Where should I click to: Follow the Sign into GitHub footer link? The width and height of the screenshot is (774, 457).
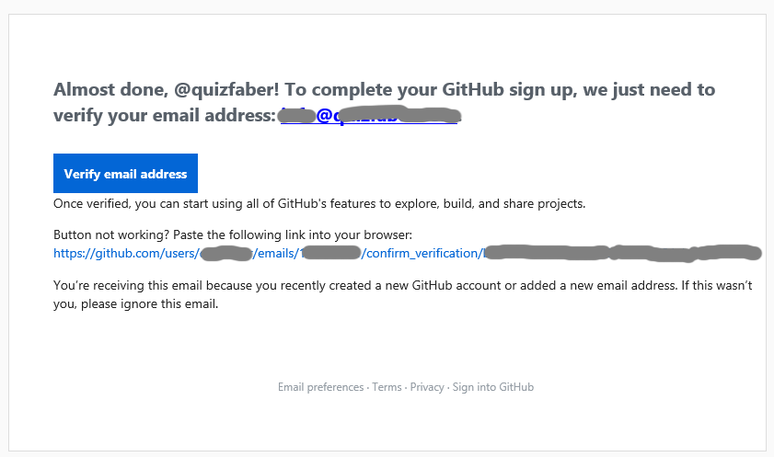tap(492, 387)
